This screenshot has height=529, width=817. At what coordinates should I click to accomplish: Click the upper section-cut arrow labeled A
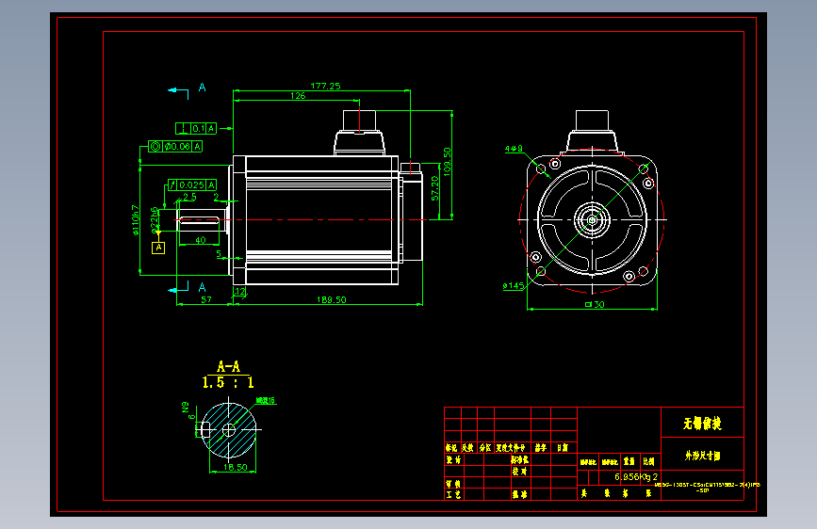pyautogui.click(x=188, y=89)
